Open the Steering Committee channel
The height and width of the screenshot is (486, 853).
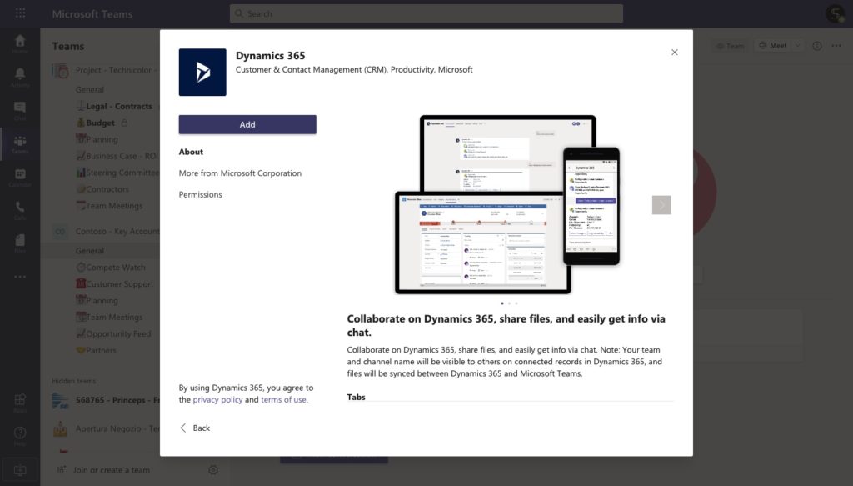pyautogui.click(x=117, y=173)
